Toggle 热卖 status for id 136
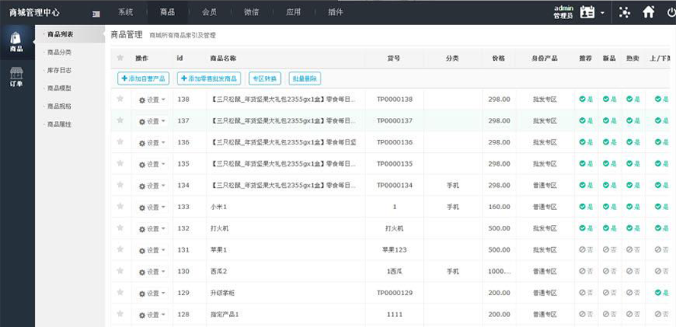This screenshot has width=676, height=327. [633, 142]
